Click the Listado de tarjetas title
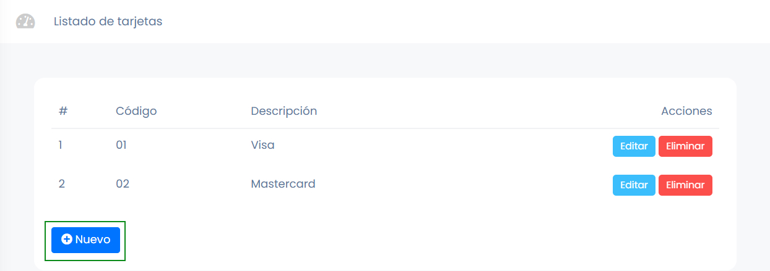Screen dimensions: 770x271 tap(108, 22)
